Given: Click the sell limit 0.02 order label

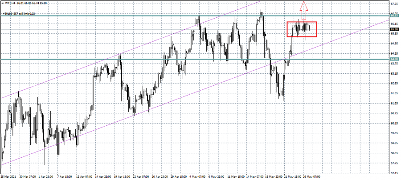Looking at the screenshot, I should 19,14.
